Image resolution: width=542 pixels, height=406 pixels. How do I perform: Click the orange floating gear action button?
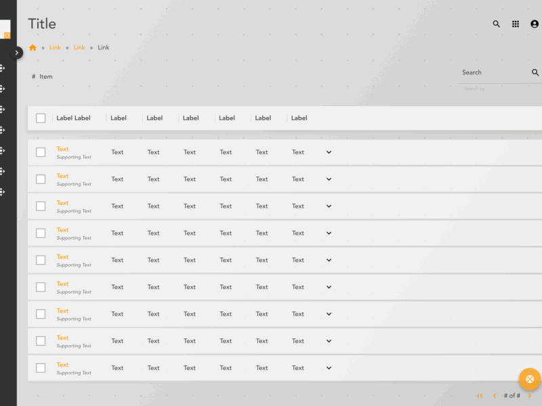pyautogui.click(x=530, y=379)
